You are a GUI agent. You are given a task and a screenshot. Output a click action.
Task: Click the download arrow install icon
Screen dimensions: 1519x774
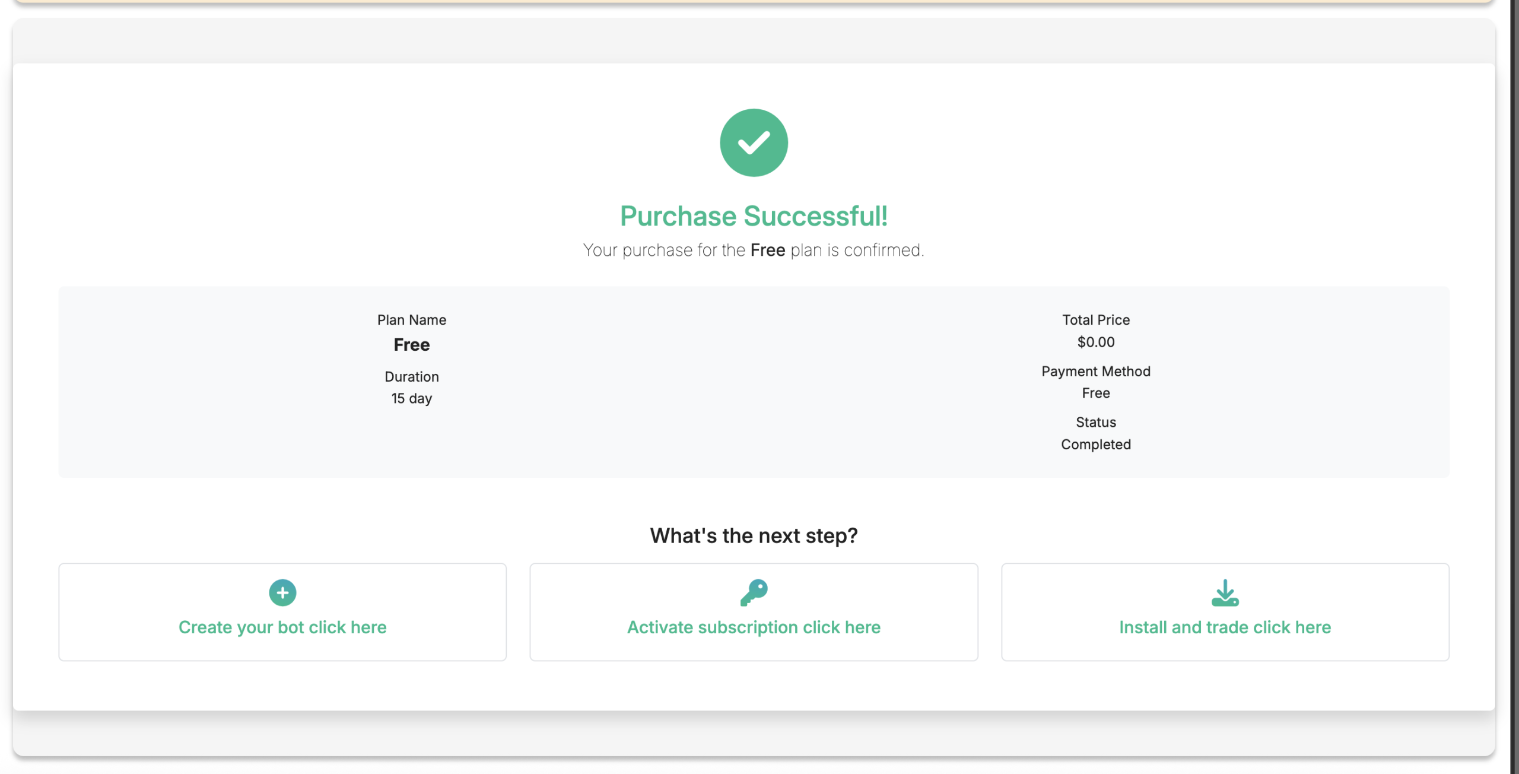pos(1225,592)
